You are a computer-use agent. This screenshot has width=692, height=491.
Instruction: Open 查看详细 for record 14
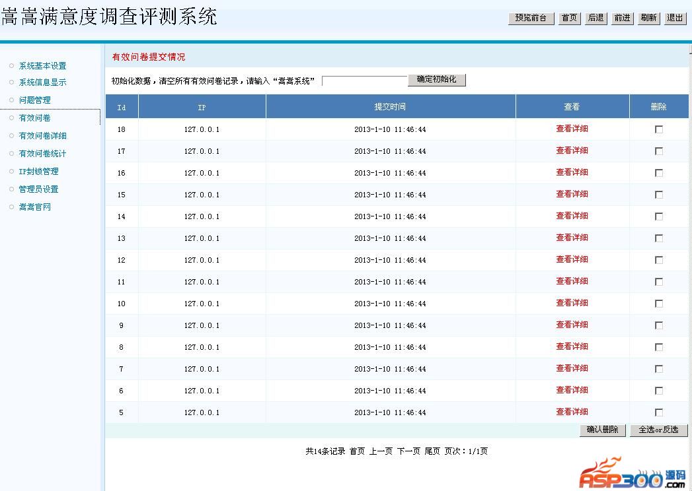pos(572,216)
